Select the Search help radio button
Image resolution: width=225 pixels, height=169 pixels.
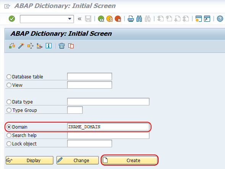[9, 136]
